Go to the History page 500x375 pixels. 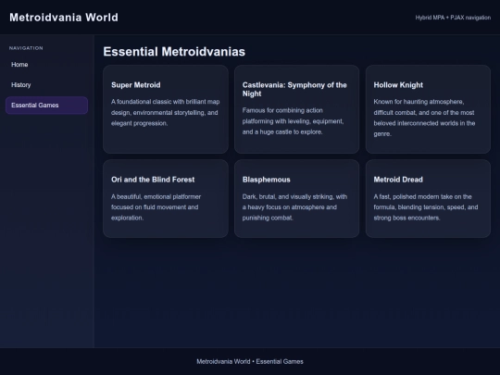point(46,85)
